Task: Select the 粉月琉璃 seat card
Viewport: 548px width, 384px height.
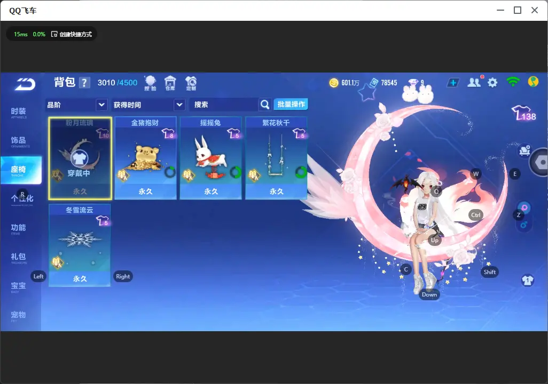Action: (80, 158)
